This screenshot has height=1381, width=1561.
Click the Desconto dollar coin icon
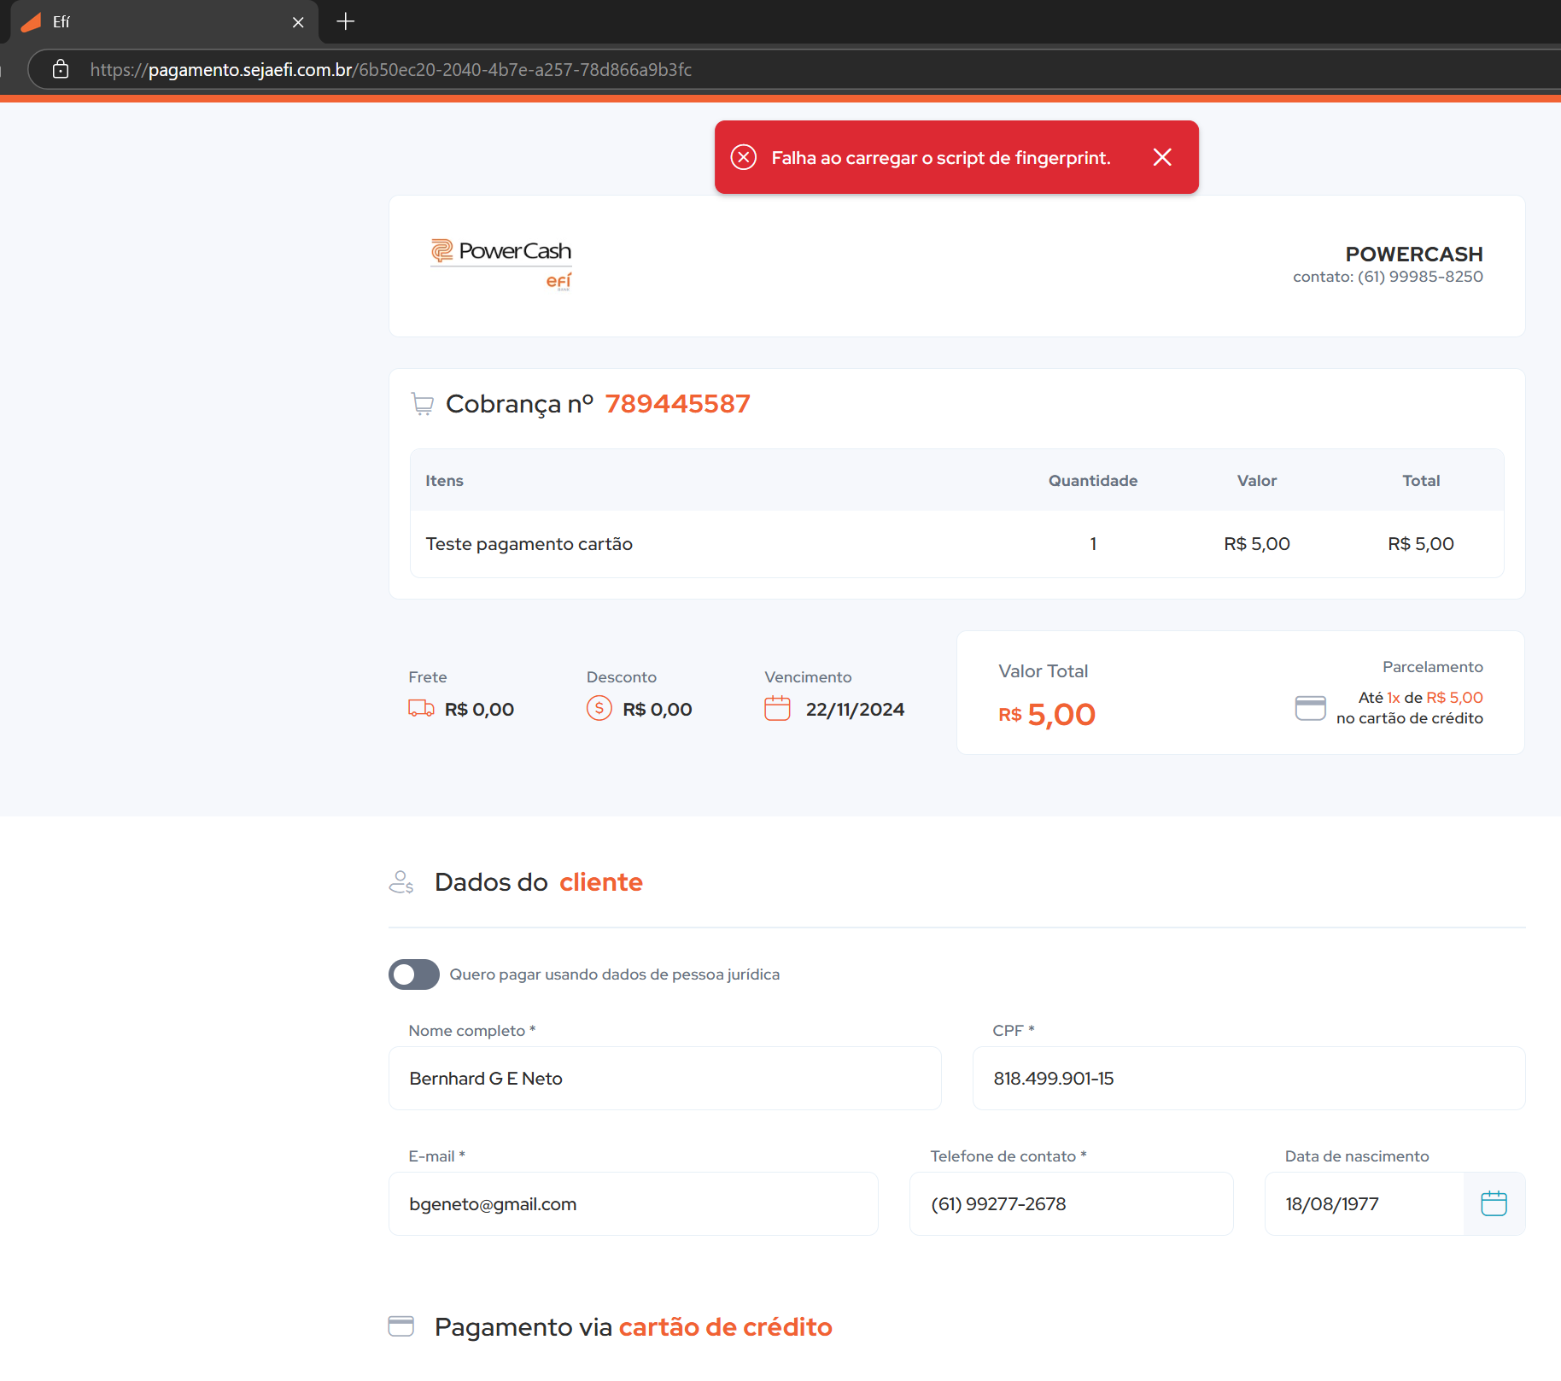pos(599,709)
